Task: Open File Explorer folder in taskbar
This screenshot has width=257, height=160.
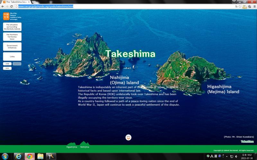Action: (x=40, y=156)
